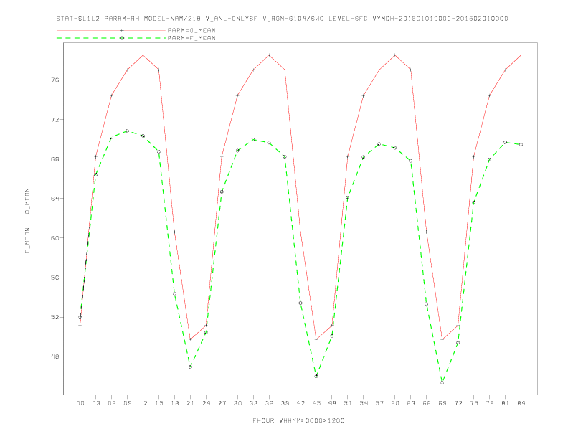Click x-axis forecast hour label 36

(269, 403)
